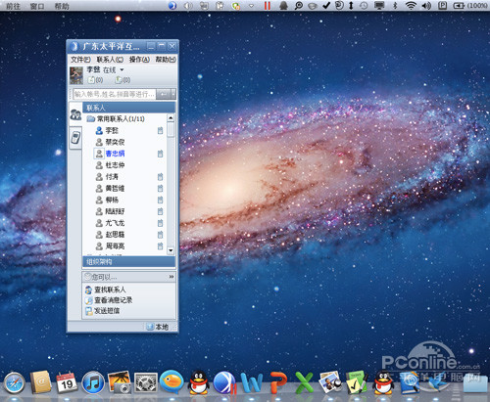Collapse the 您可以 panel with double chevron
The width and height of the screenshot is (490, 402).
(x=171, y=277)
